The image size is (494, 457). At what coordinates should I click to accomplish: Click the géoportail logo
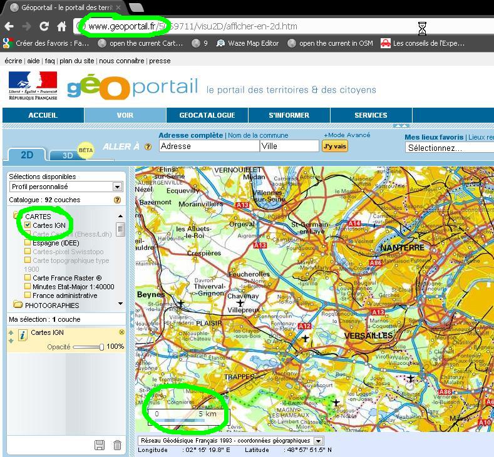pyautogui.click(x=133, y=86)
